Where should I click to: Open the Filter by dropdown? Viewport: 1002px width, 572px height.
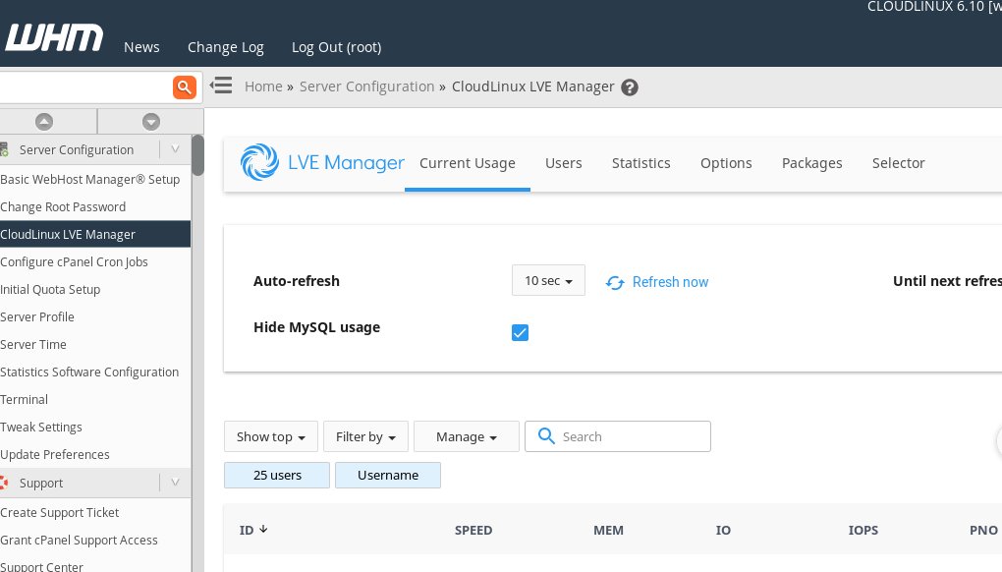pyautogui.click(x=365, y=436)
